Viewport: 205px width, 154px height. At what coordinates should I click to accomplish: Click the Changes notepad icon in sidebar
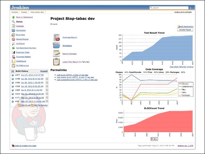13,26
